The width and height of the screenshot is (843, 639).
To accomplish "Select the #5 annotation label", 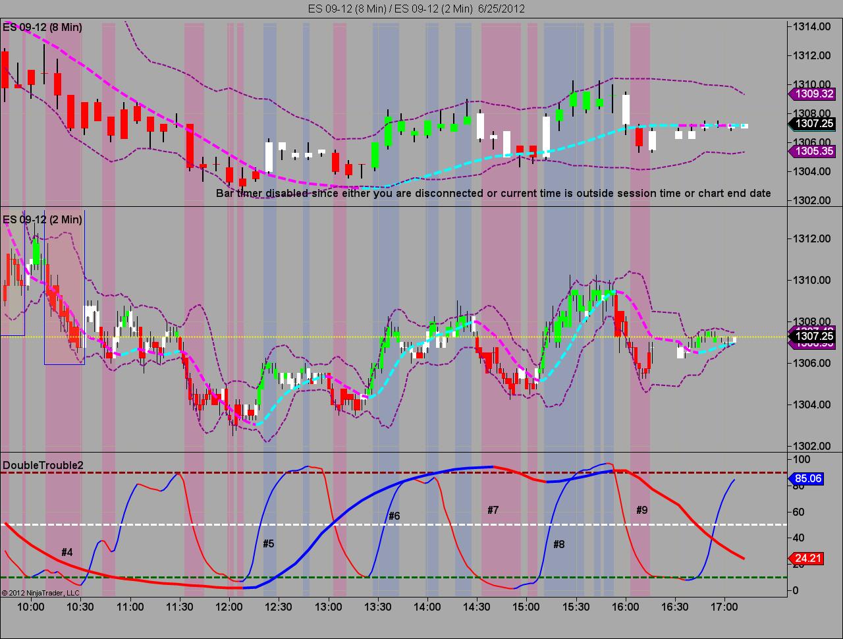I will pos(268,543).
